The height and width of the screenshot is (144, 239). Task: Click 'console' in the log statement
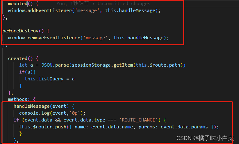(x=29, y=113)
